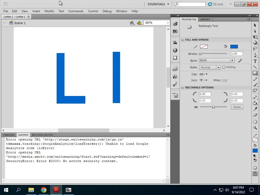This screenshot has height=195, width=260.
Task: Open the Commands menu
Action: click(76, 11)
